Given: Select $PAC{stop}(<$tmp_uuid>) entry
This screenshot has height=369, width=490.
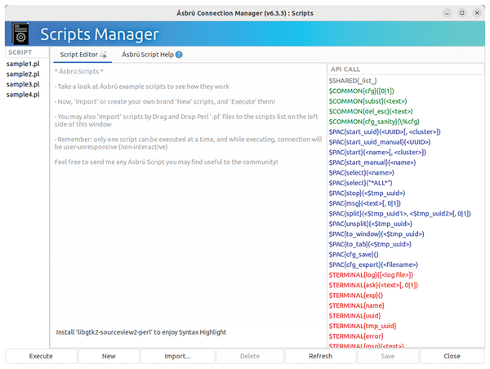Looking at the screenshot, I should tap(367, 193).
